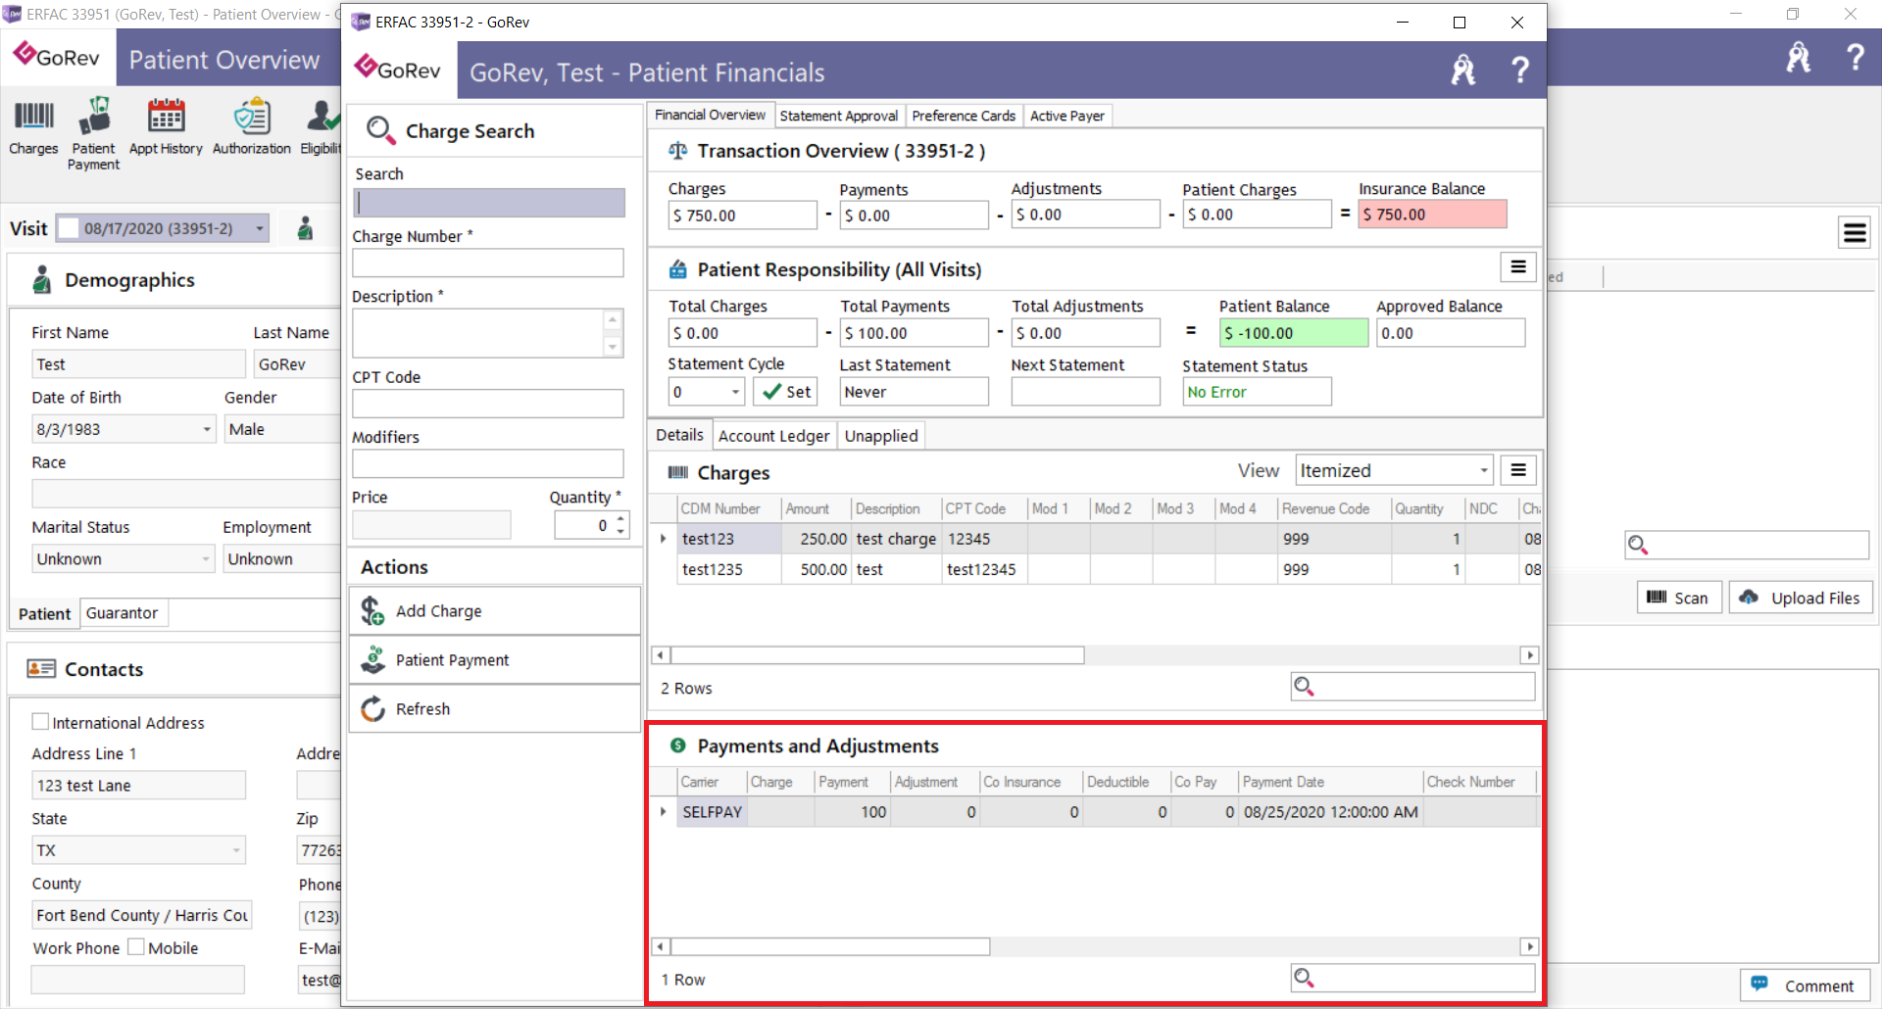The image size is (1882, 1009).
Task: Toggle the Mobile checkbox for Work Phone
Action: [136, 947]
